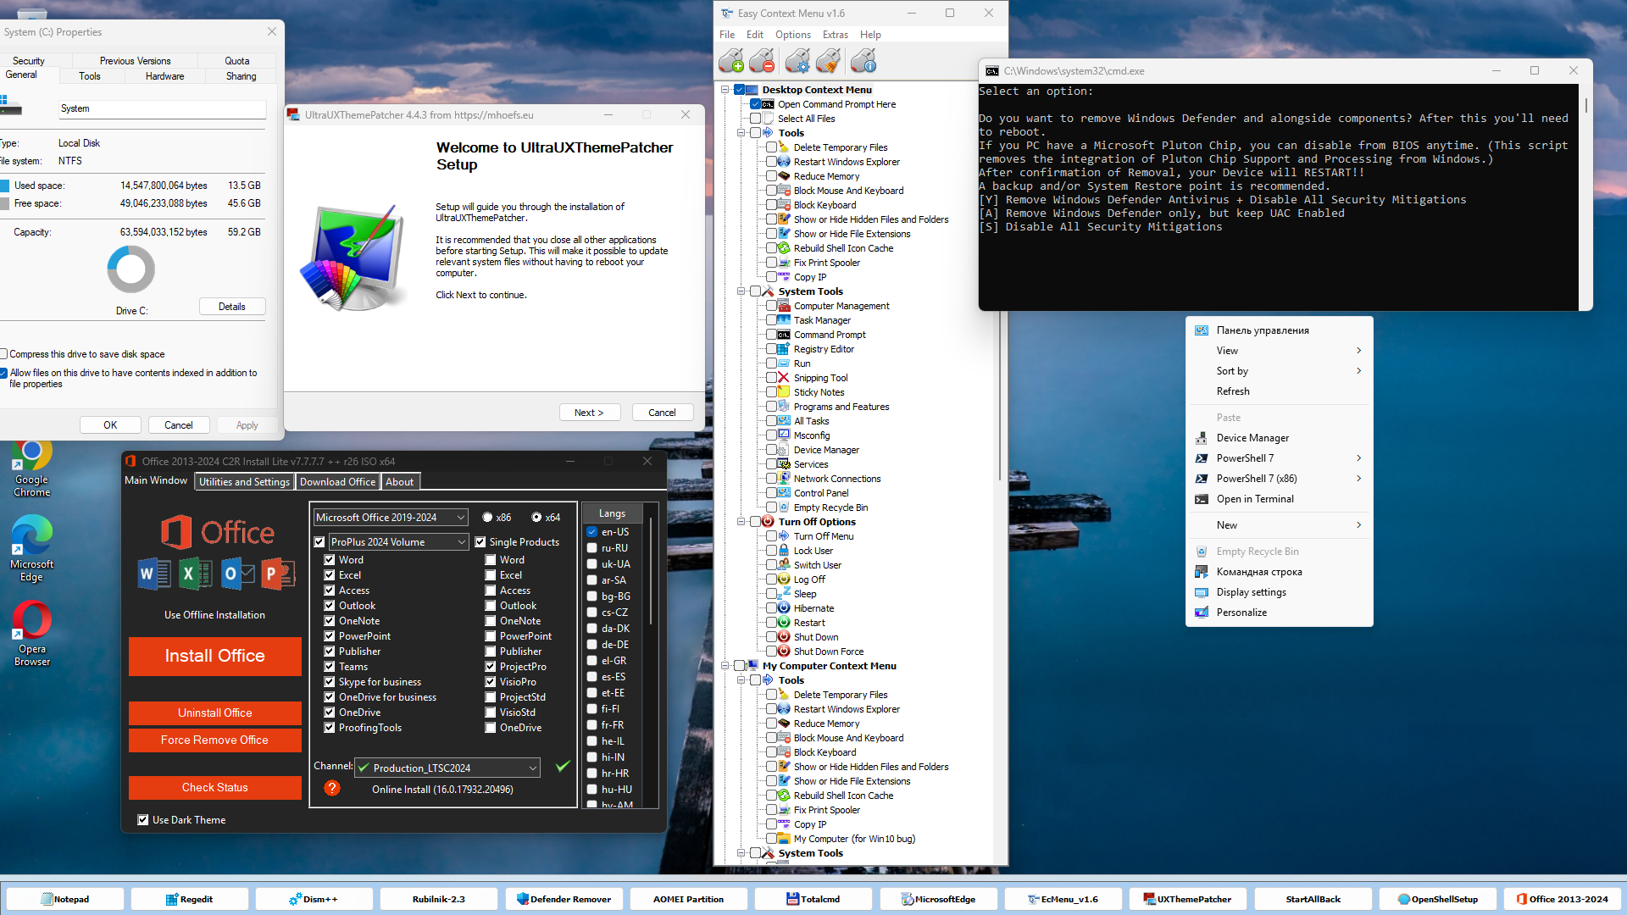Open the Microsoft Office 2019-2024 version dropdown
The height and width of the screenshot is (915, 1627).
click(391, 517)
